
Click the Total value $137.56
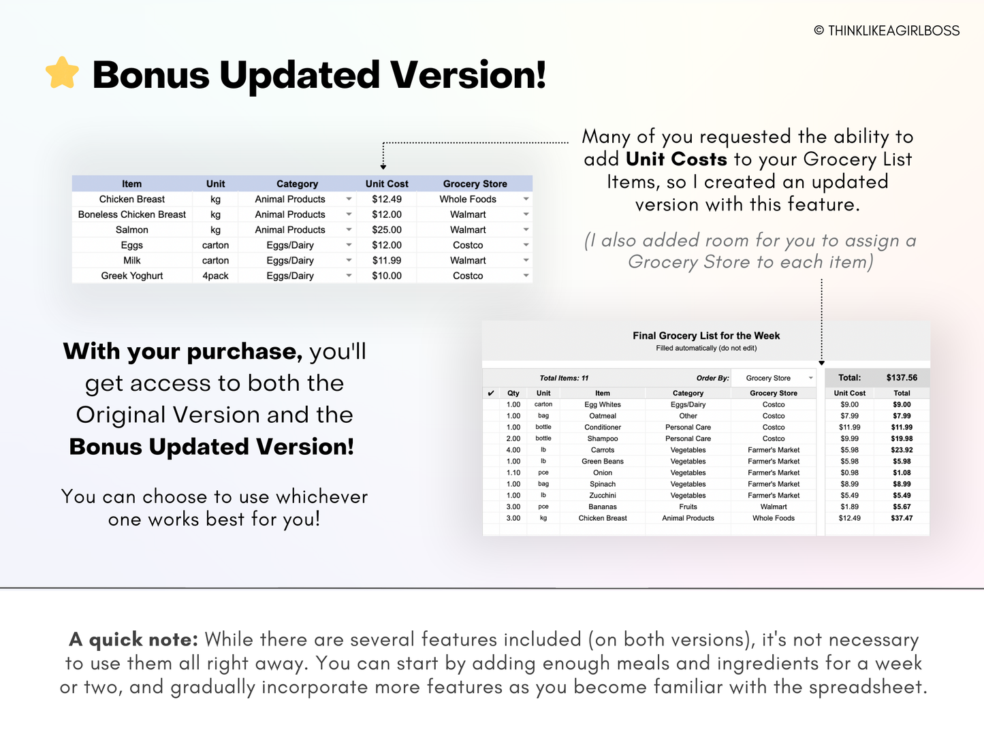pos(902,377)
